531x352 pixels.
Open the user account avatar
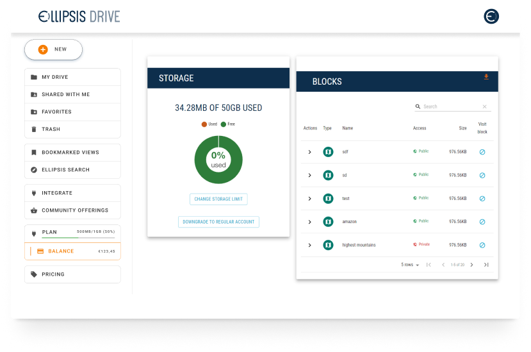pyautogui.click(x=491, y=16)
